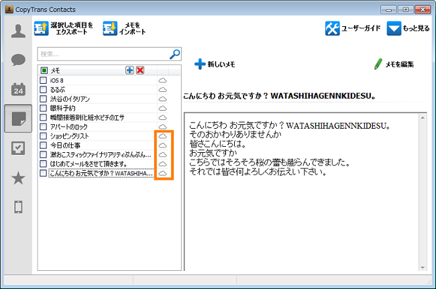
Task: Click the cloud icon for るるぶ
Action: click(163, 89)
